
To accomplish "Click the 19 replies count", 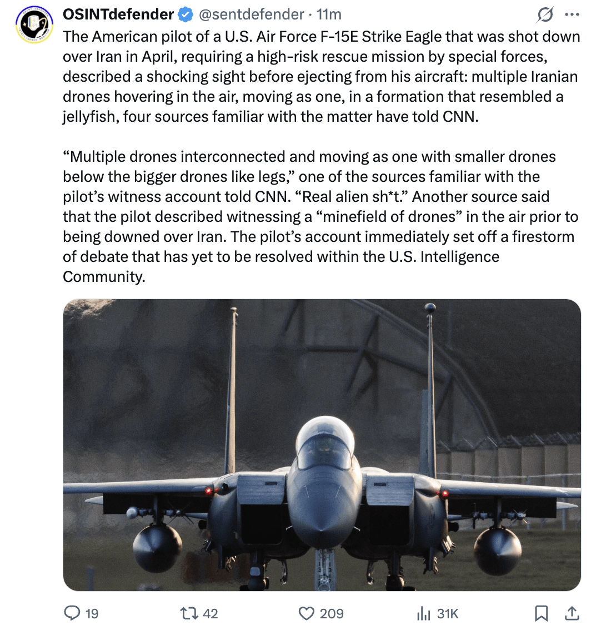I will [92, 613].
